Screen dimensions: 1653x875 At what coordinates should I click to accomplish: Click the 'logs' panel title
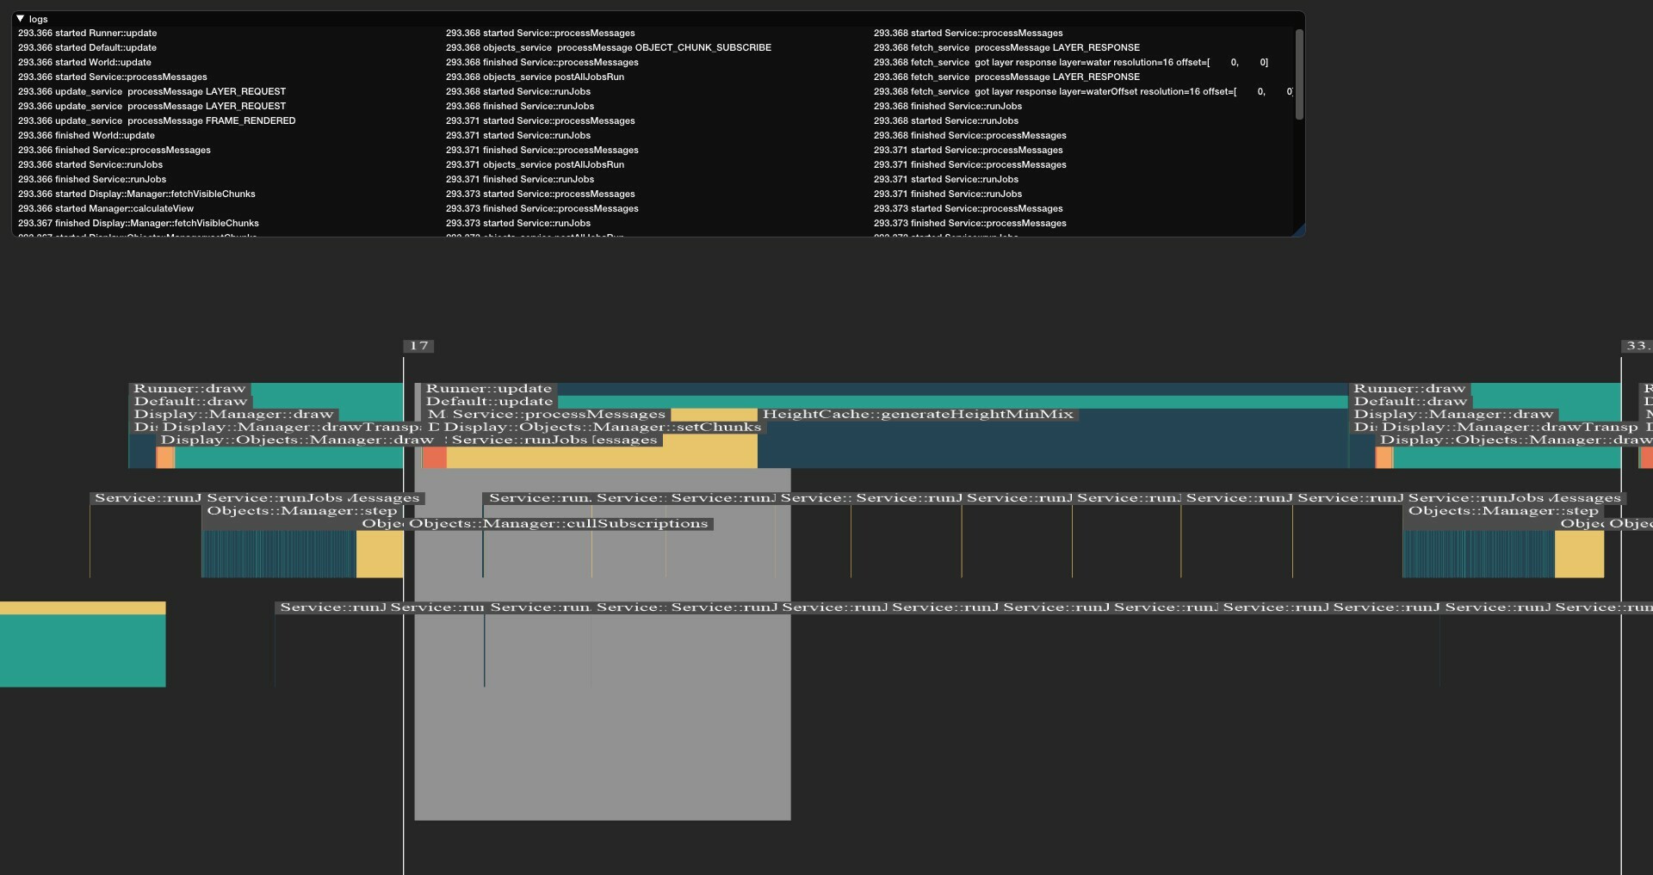point(39,19)
